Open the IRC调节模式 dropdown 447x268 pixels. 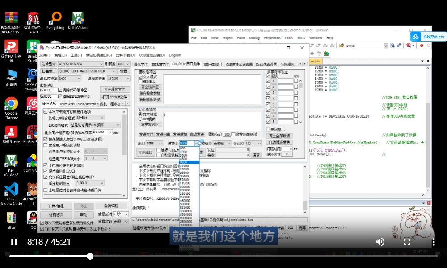click(95, 125)
